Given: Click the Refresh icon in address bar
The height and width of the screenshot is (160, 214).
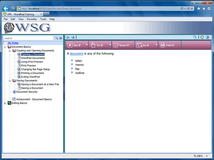Looking at the screenshot, I should [x=189, y=9].
